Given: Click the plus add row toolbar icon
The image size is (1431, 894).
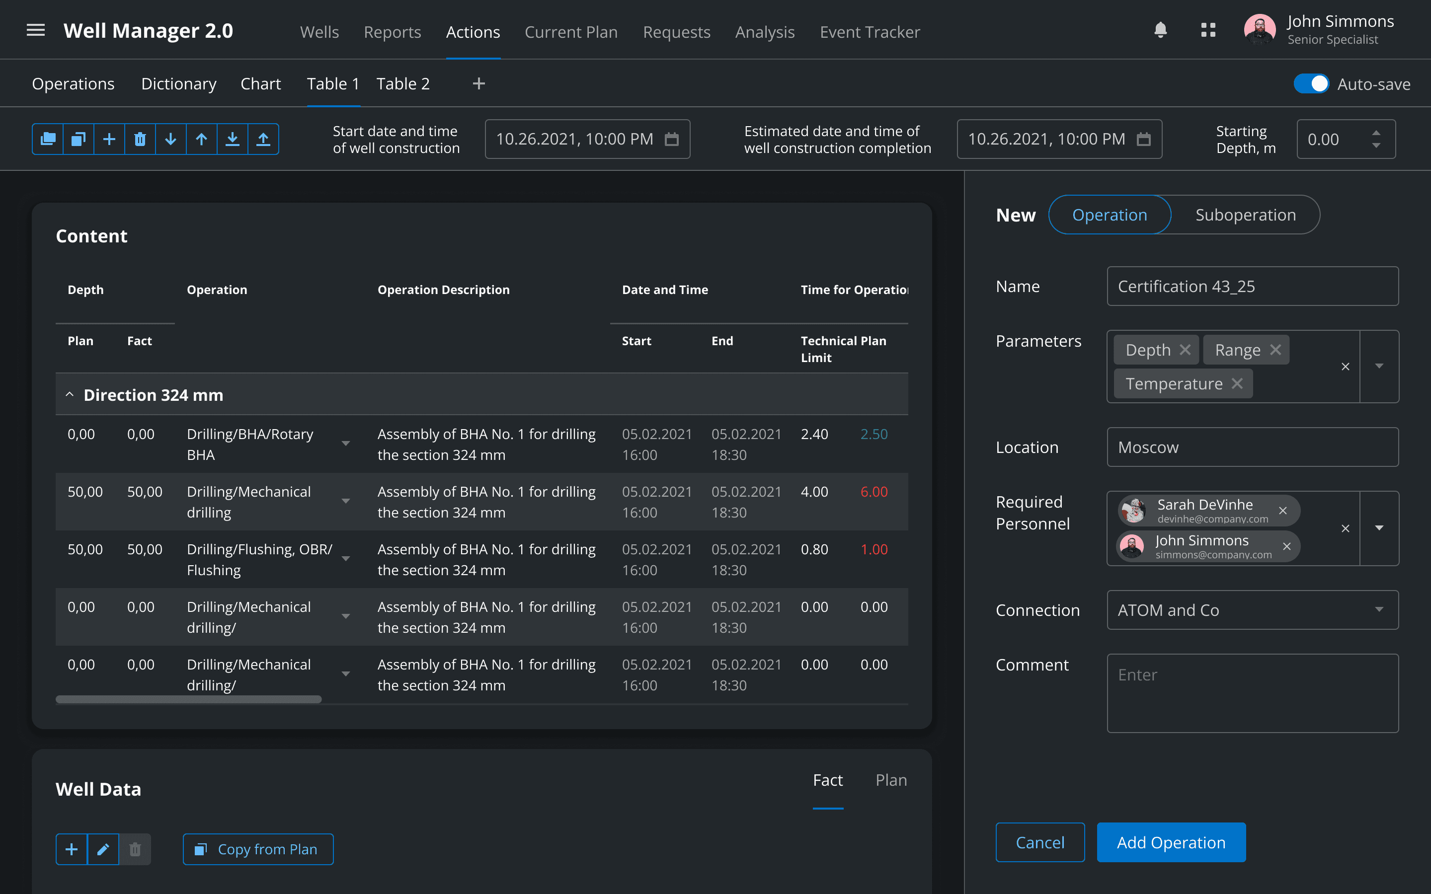Looking at the screenshot, I should (x=109, y=140).
